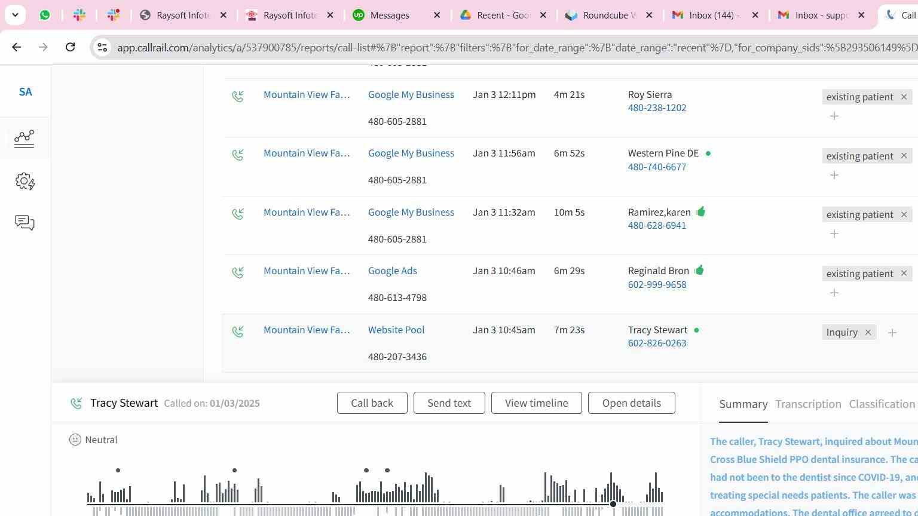The image size is (918, 516).
Task: Open View timeline for Tracy Stewart
Action: tap(536, 403)
